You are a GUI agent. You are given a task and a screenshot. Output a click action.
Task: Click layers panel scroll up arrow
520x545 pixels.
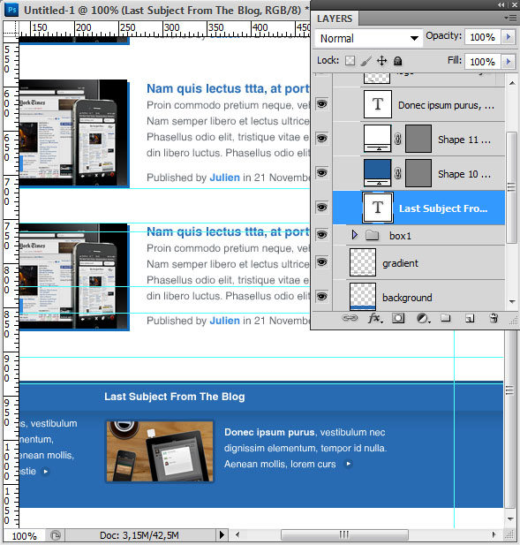[x=512, y=83]
